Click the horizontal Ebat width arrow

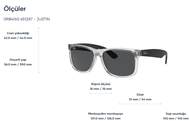pos(140,104)
